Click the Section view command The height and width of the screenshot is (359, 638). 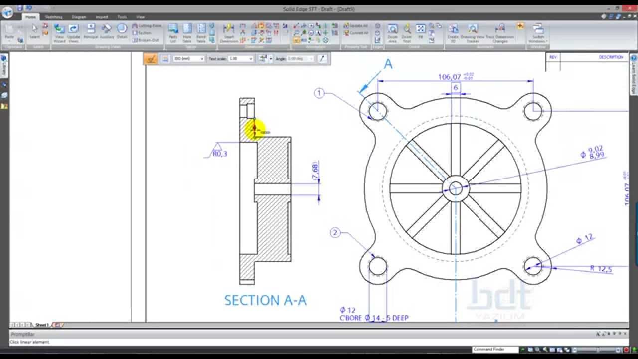142,32
